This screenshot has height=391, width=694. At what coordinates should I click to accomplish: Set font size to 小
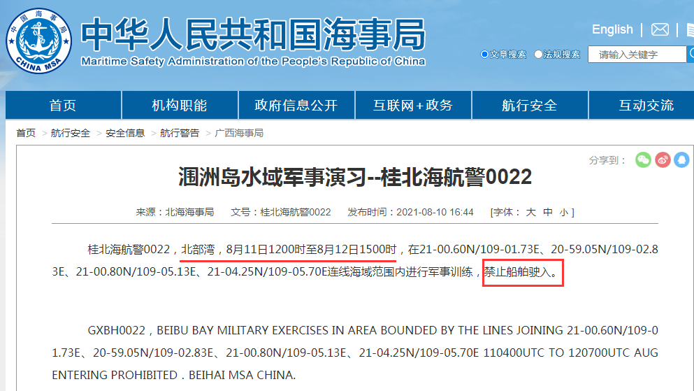563,212
